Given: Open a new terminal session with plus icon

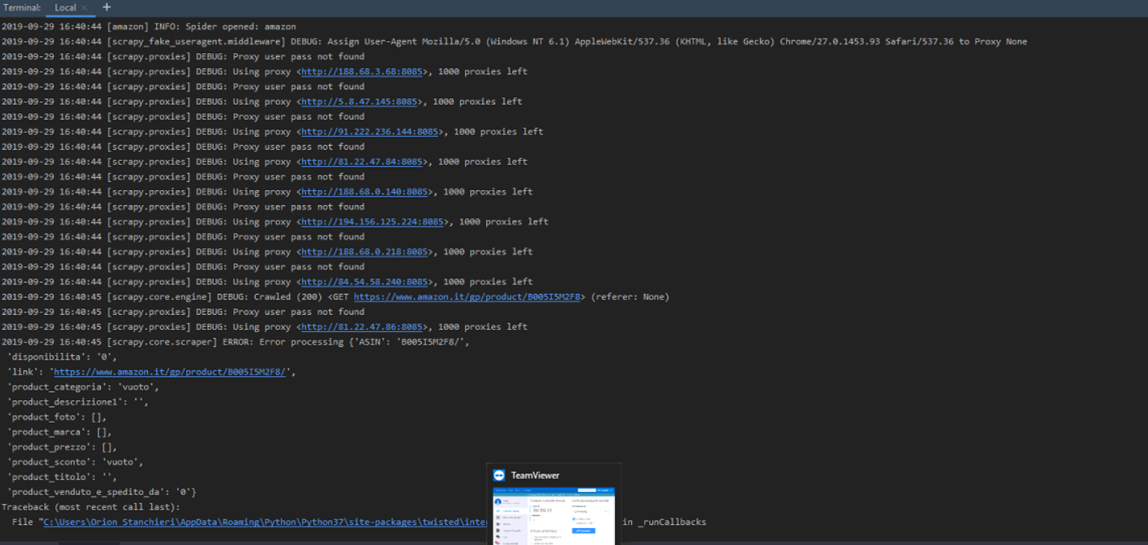Looking at the screenshot, I should pos(106,7).
